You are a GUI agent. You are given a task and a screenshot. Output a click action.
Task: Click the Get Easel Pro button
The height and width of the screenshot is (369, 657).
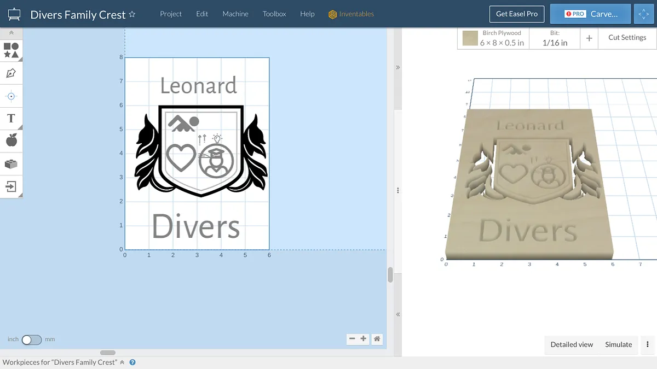tap(516, 14)
